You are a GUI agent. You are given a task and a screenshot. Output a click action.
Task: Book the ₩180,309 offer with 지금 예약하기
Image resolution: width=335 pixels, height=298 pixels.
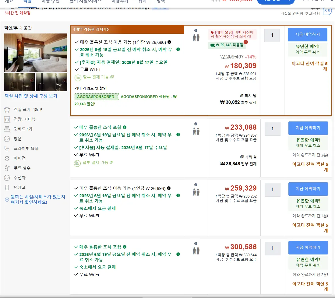[308, 35]
